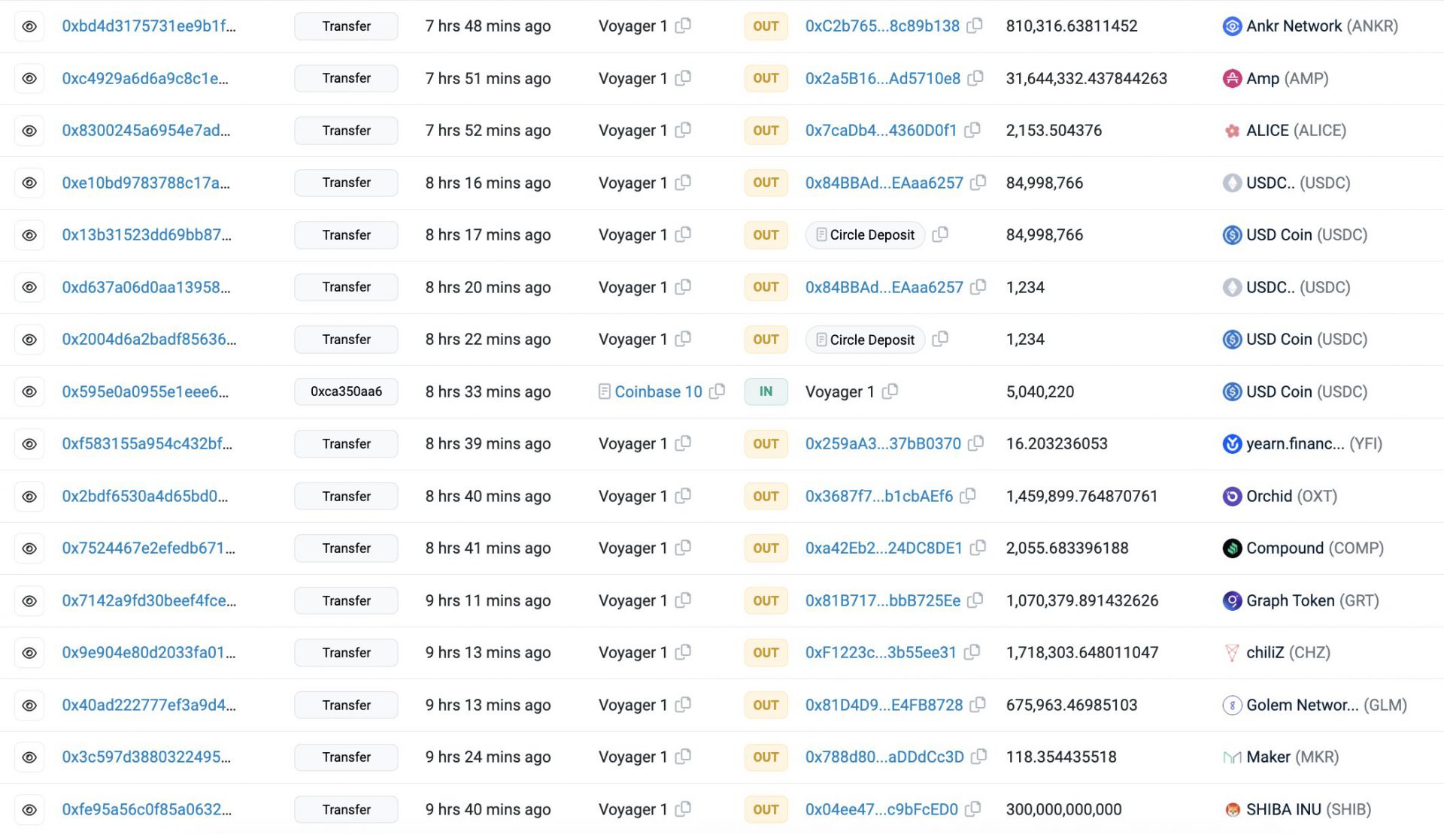This screenshot has width=1444, height=834.
Task: Copy the Circle Deposit address for 84,998,766 USDC
Action: click(940, 234)
